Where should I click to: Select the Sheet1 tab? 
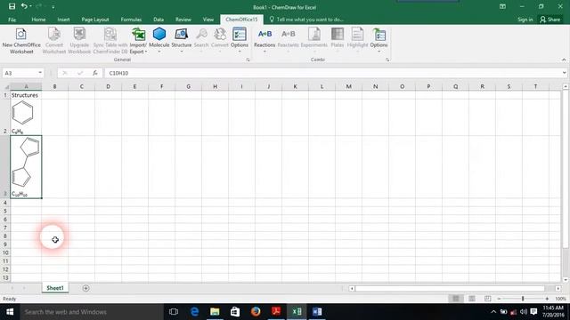[x=55, y=288]
